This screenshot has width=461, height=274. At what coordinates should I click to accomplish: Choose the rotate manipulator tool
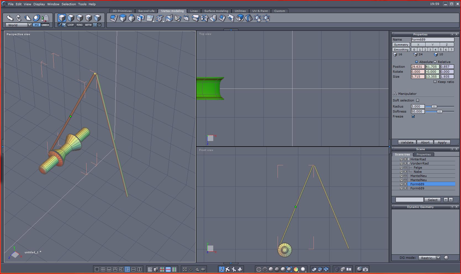point(19,18)
